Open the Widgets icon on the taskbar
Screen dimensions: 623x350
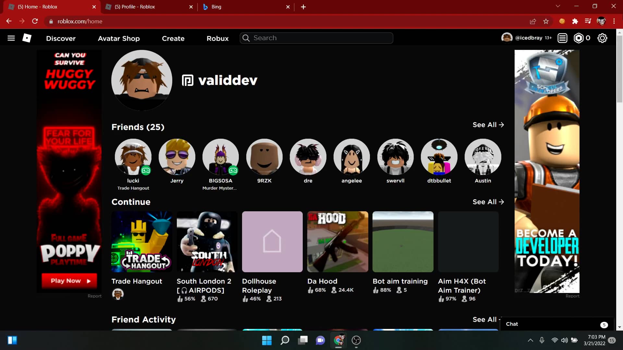[12, 340]
